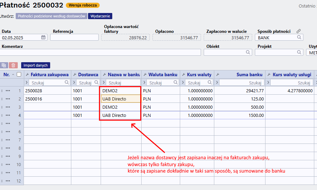Expand the filter chevron for Suma banku
The image size is (317, 190).
217,82
